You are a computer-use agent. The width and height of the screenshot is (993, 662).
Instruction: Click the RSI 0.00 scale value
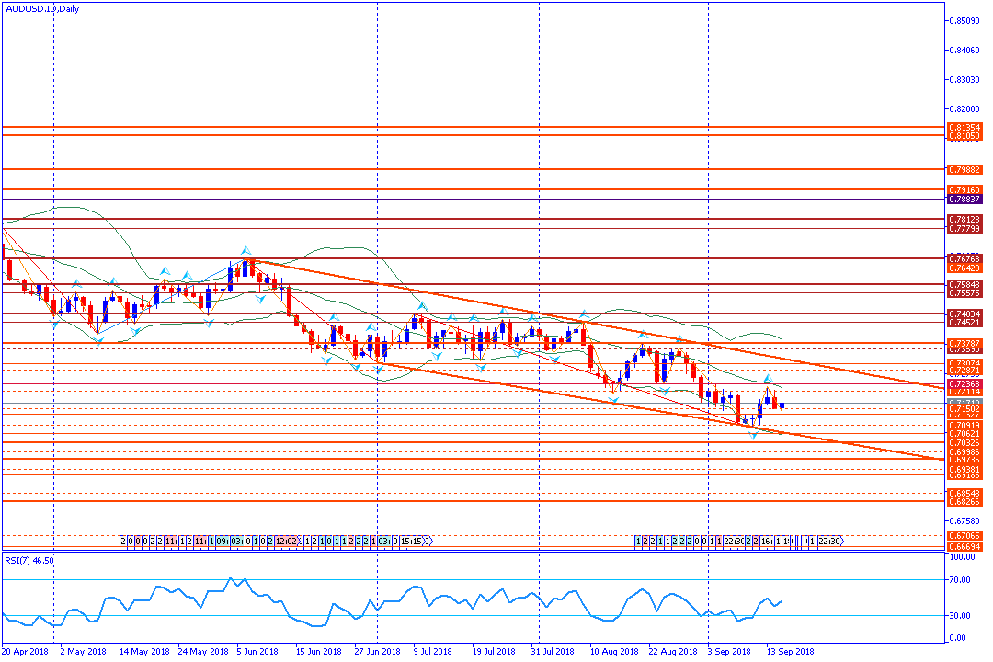point(958,638)
